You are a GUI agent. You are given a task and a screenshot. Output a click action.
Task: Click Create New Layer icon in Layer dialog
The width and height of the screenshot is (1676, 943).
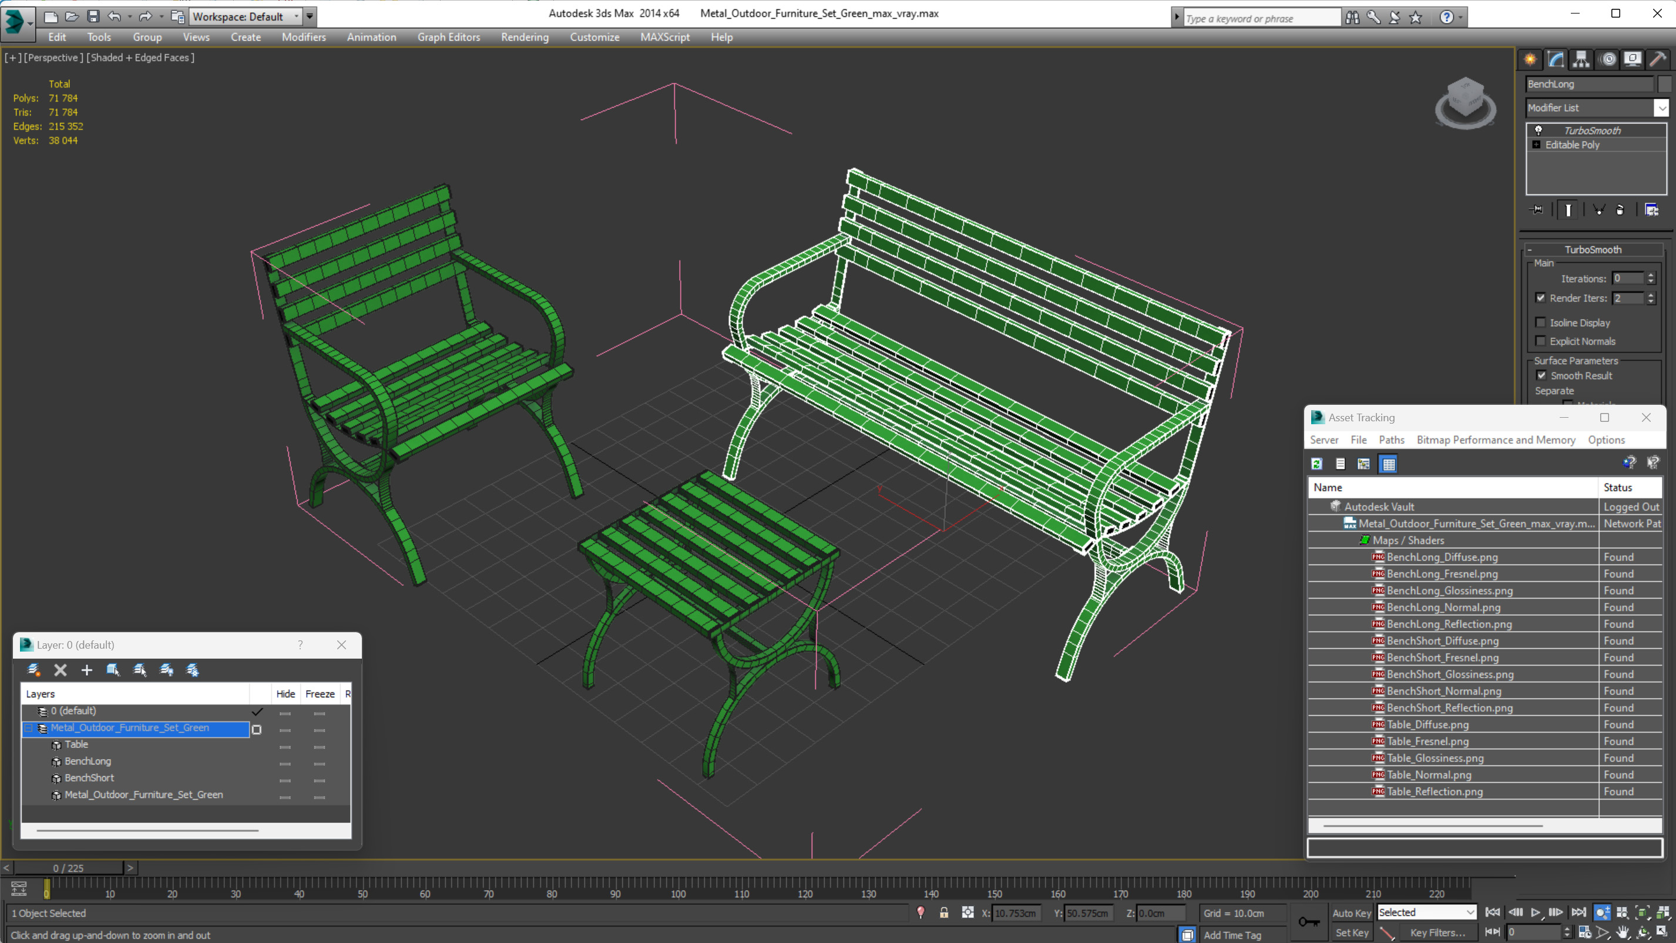tap(34, 670)
